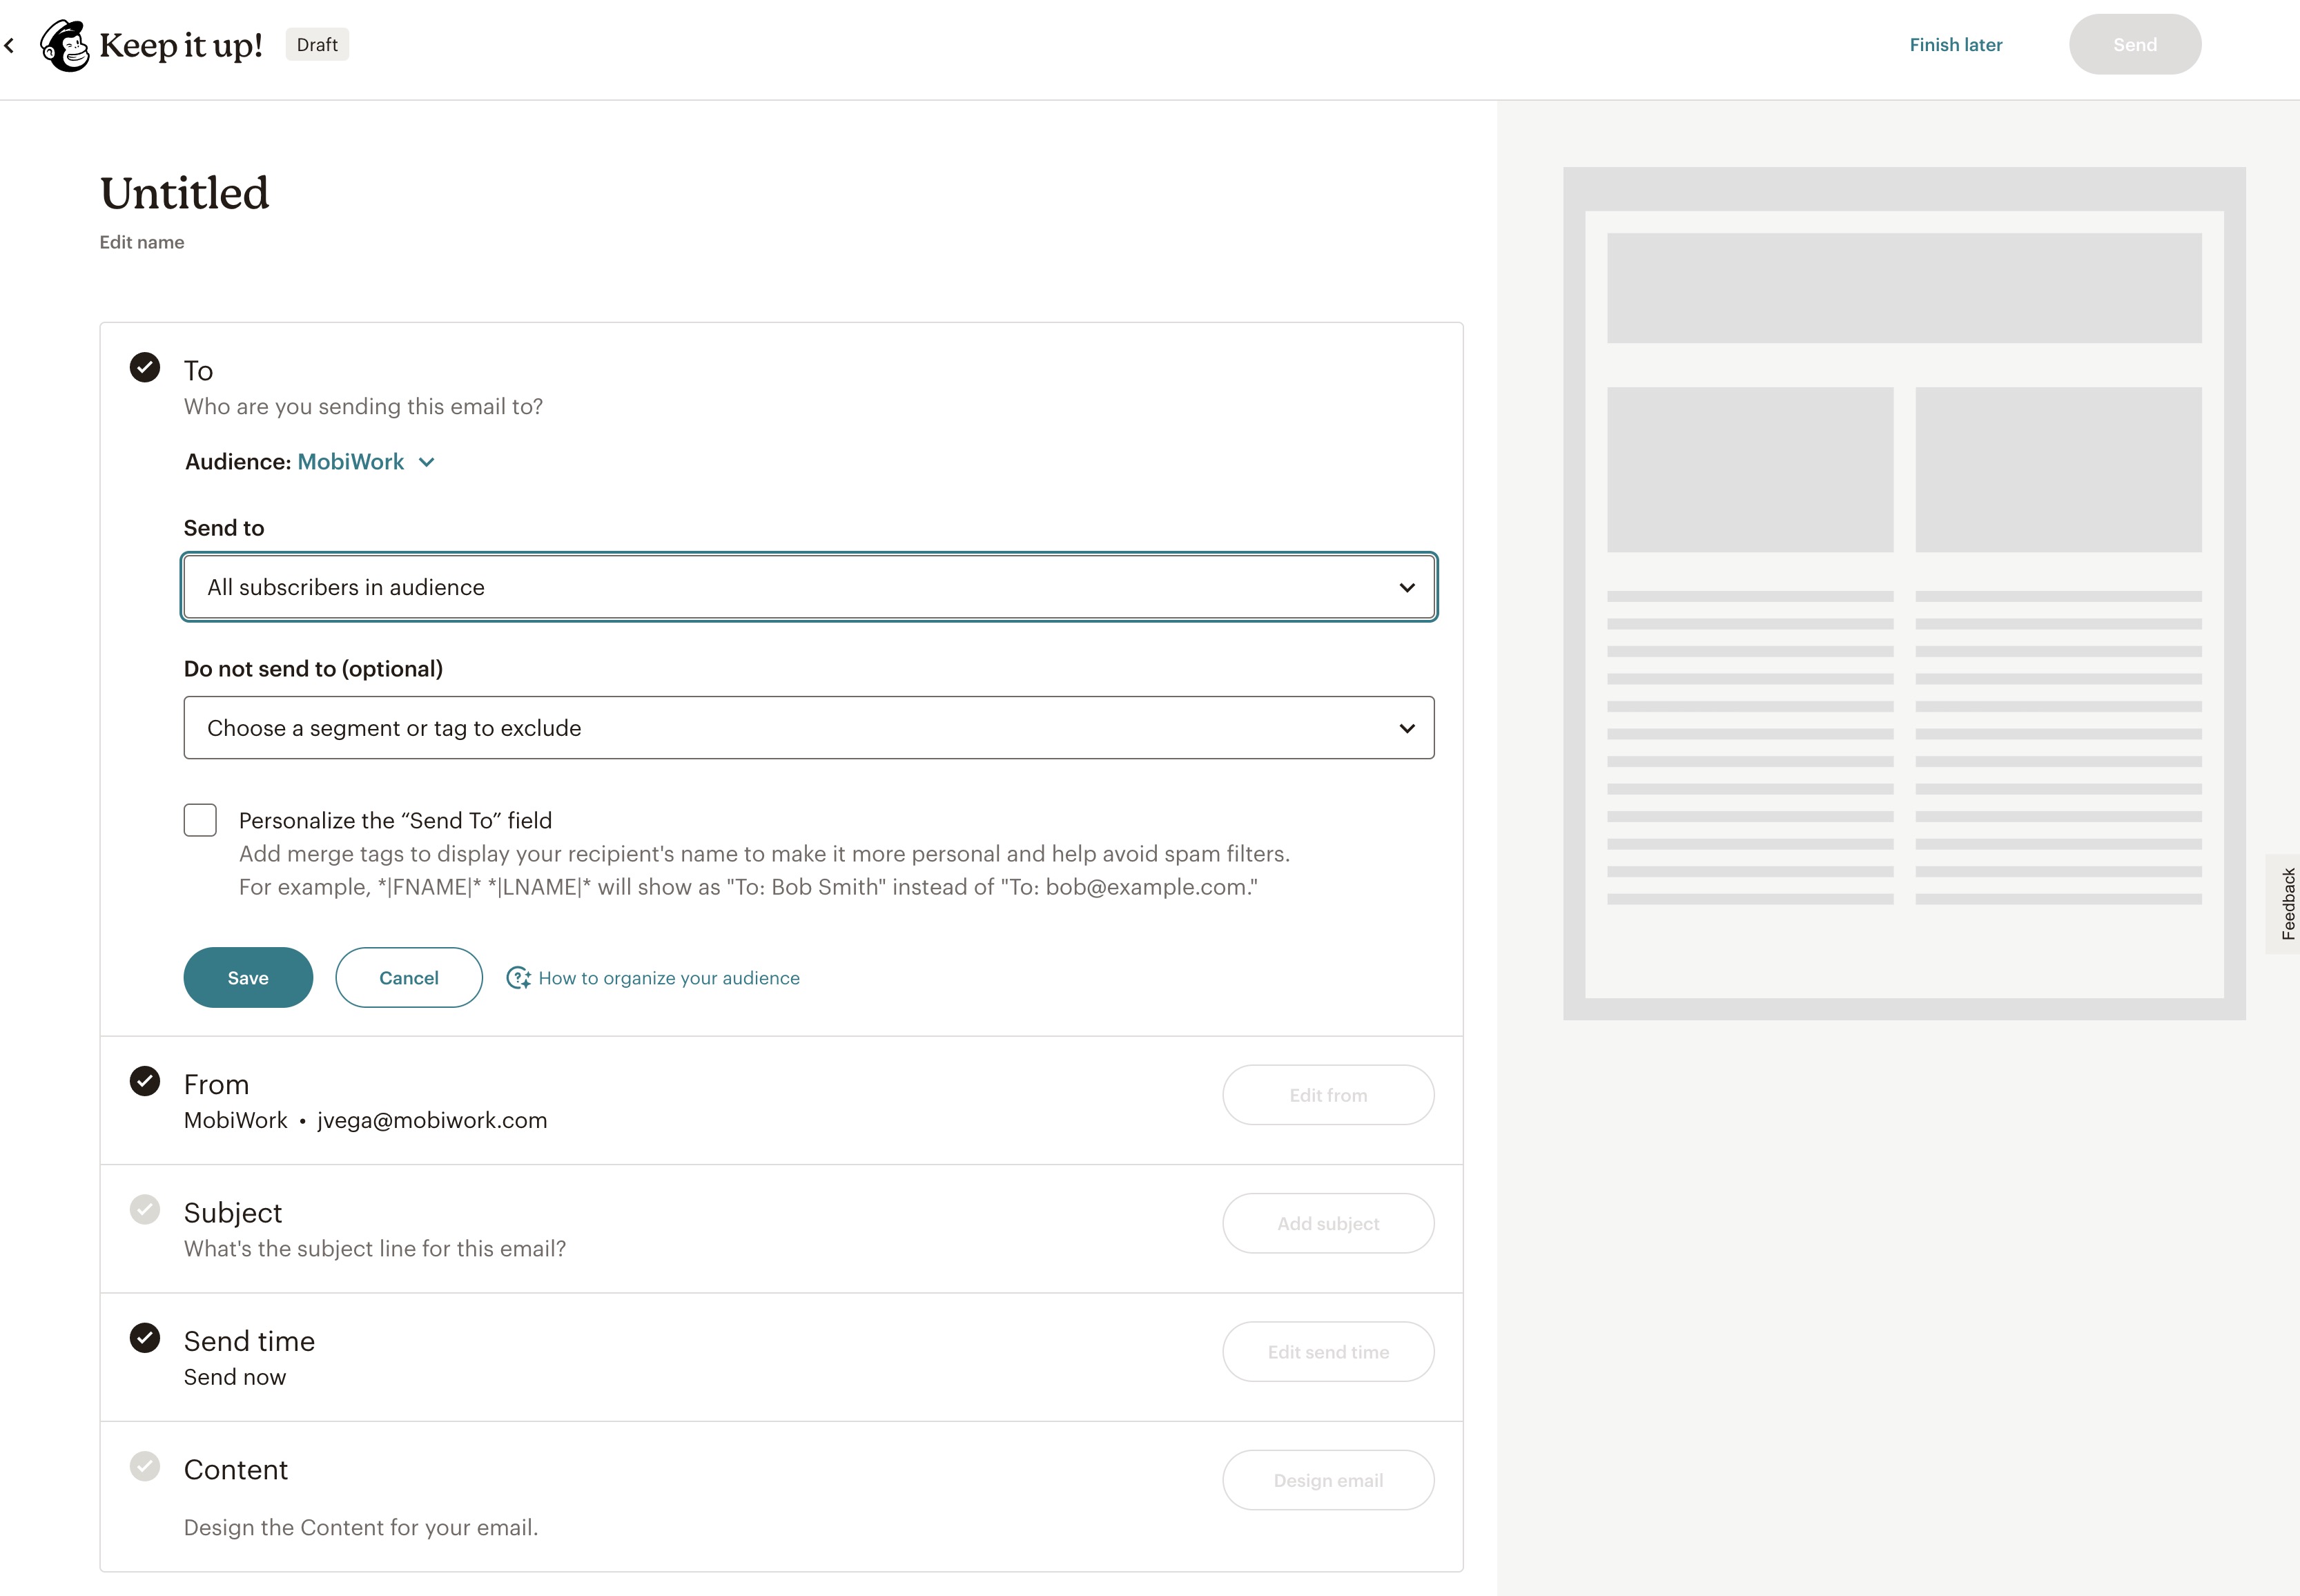The width and height of the screenshot is (2300, 1596).
Task: Click the Finish later link
Action: (1955, 45)
